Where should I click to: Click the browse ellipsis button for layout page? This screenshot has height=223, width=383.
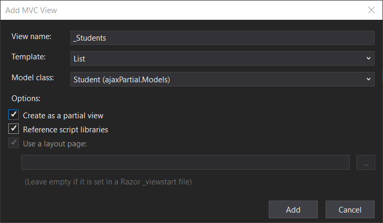pos(366,163)
